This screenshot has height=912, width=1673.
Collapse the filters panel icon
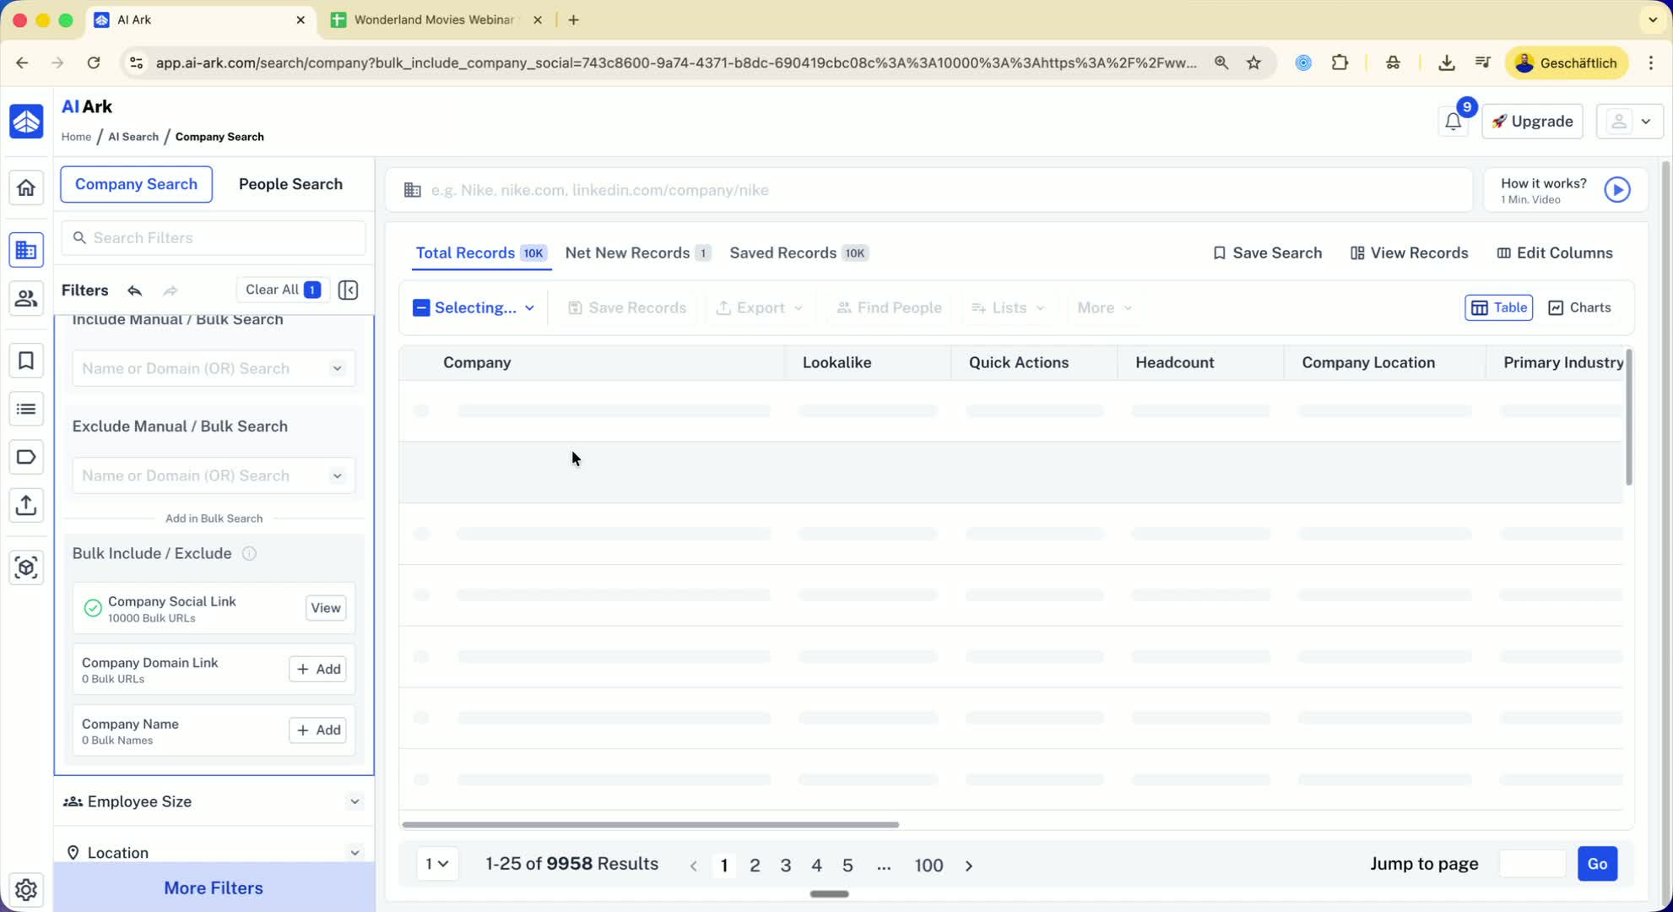pyautogui.click(x=348, y=290)
